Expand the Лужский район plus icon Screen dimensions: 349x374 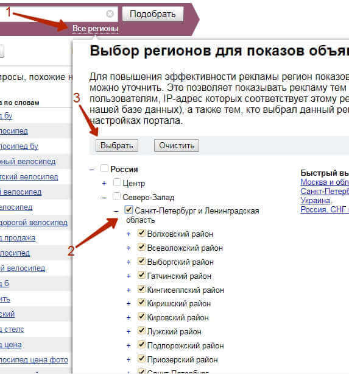click(x=129, y=331)
